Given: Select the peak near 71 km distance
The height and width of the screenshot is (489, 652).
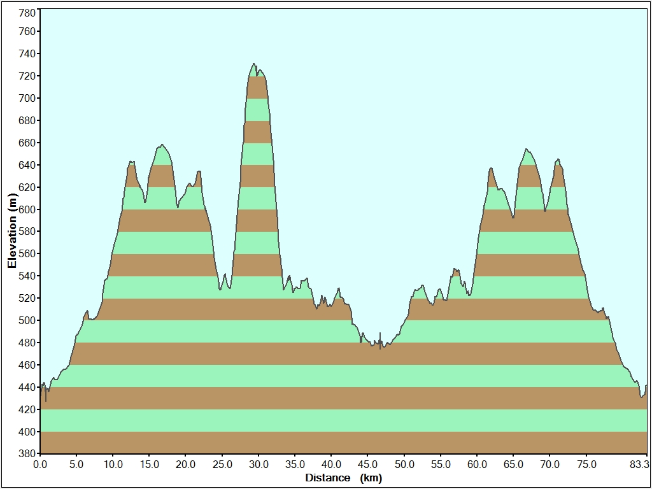Looking at the screenshot, I should (558, 160).
